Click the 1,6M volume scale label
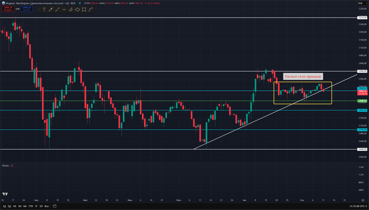The width and height of the screenshot is (369, 210). point(361,167)
